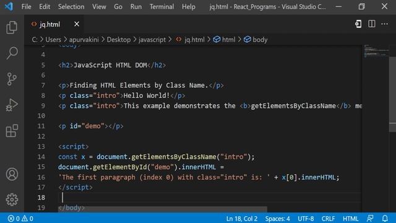Click the closing script tag on line 17

[x=75, y=187]
